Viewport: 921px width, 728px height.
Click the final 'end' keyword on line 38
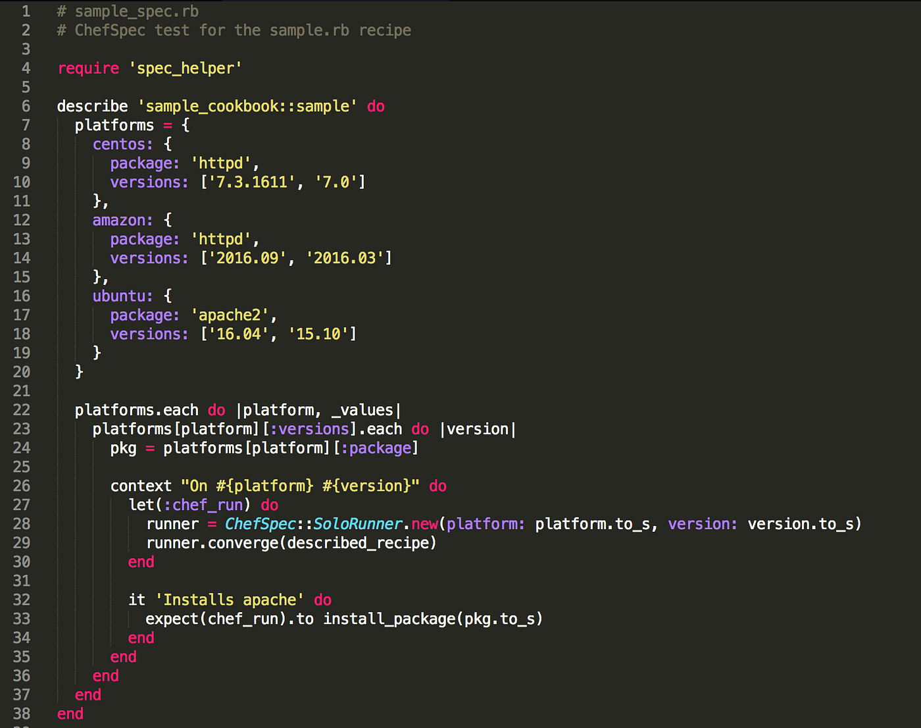pos(70,714)
